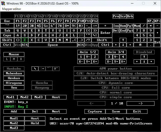Select the keypad slash key

click(x=144, y=26)
